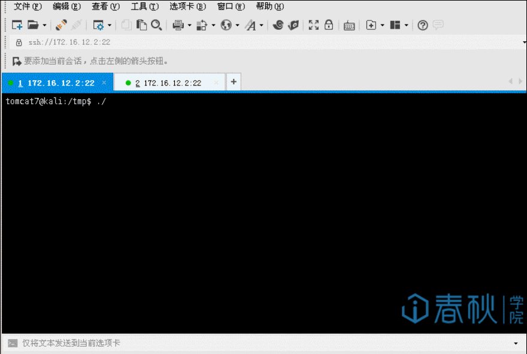Expand the Open folder dropdown arrow
Viewport: 527px width, 354px height.
(44, 25)
